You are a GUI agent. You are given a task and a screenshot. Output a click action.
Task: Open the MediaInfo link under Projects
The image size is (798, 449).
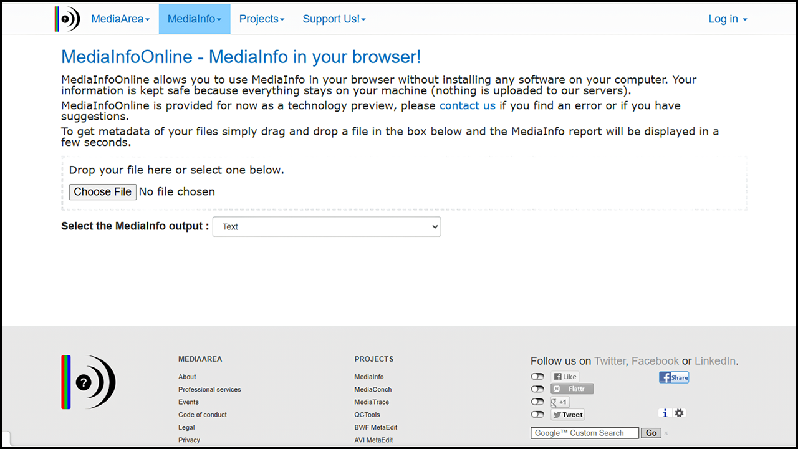click(x=369, y=377)
